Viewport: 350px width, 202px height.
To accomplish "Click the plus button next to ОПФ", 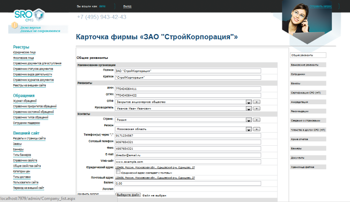I will tap(257, 102).
